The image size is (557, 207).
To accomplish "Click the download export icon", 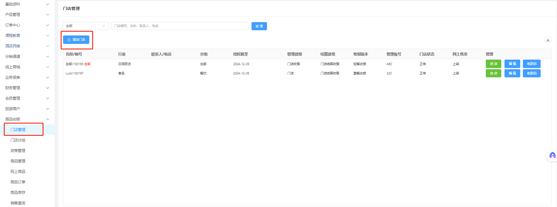I will pyautogui.click(x=548, y=40).
